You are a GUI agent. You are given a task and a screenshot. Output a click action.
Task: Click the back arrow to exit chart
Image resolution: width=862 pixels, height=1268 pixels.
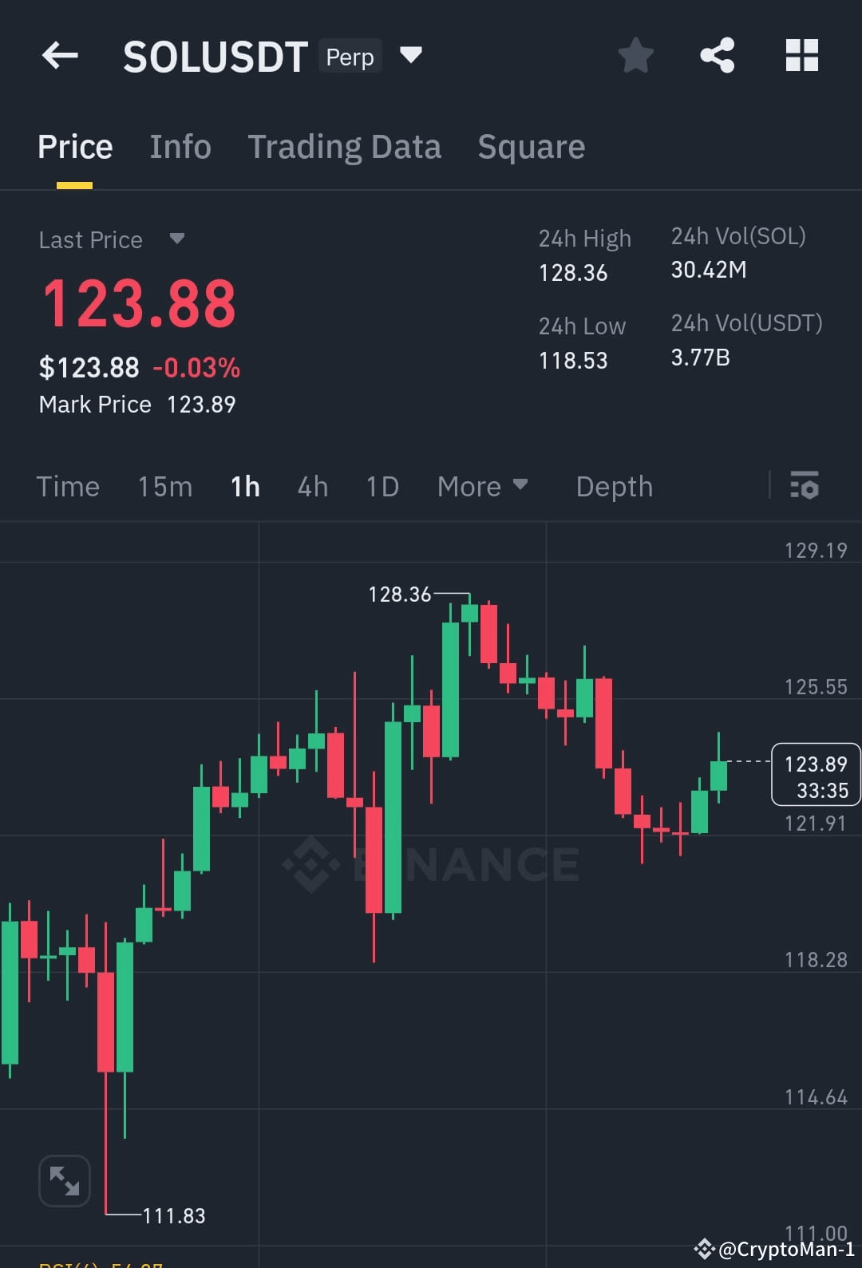click(59, 55)
